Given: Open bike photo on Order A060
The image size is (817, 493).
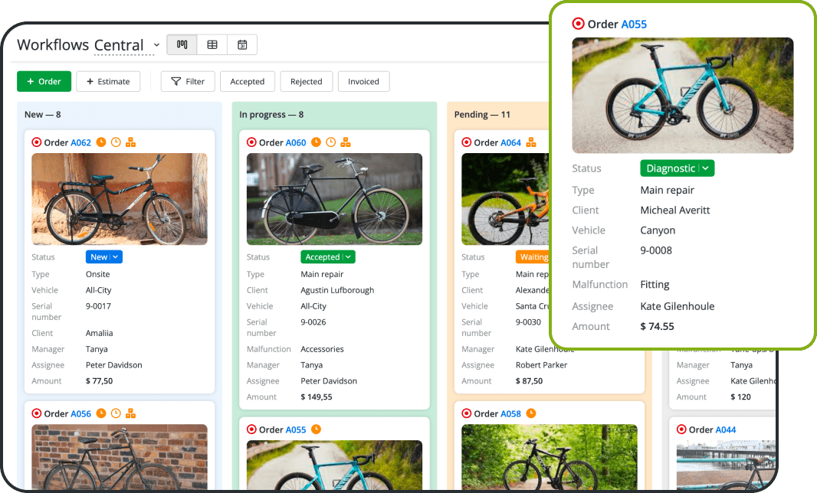Looking at the screenshot, I should pyautogui.click(x=334, y=199).
